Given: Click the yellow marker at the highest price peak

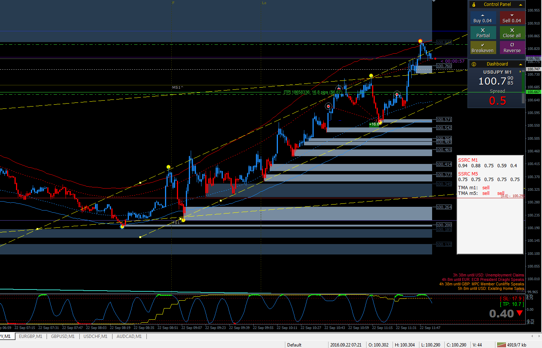Looking at the screenshot, I should tap(420, 41).
